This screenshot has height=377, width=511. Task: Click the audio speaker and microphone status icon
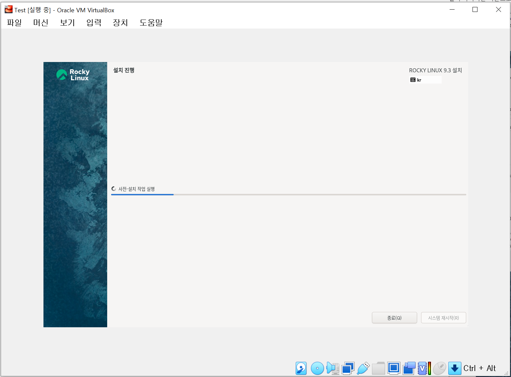coord(333,368)
